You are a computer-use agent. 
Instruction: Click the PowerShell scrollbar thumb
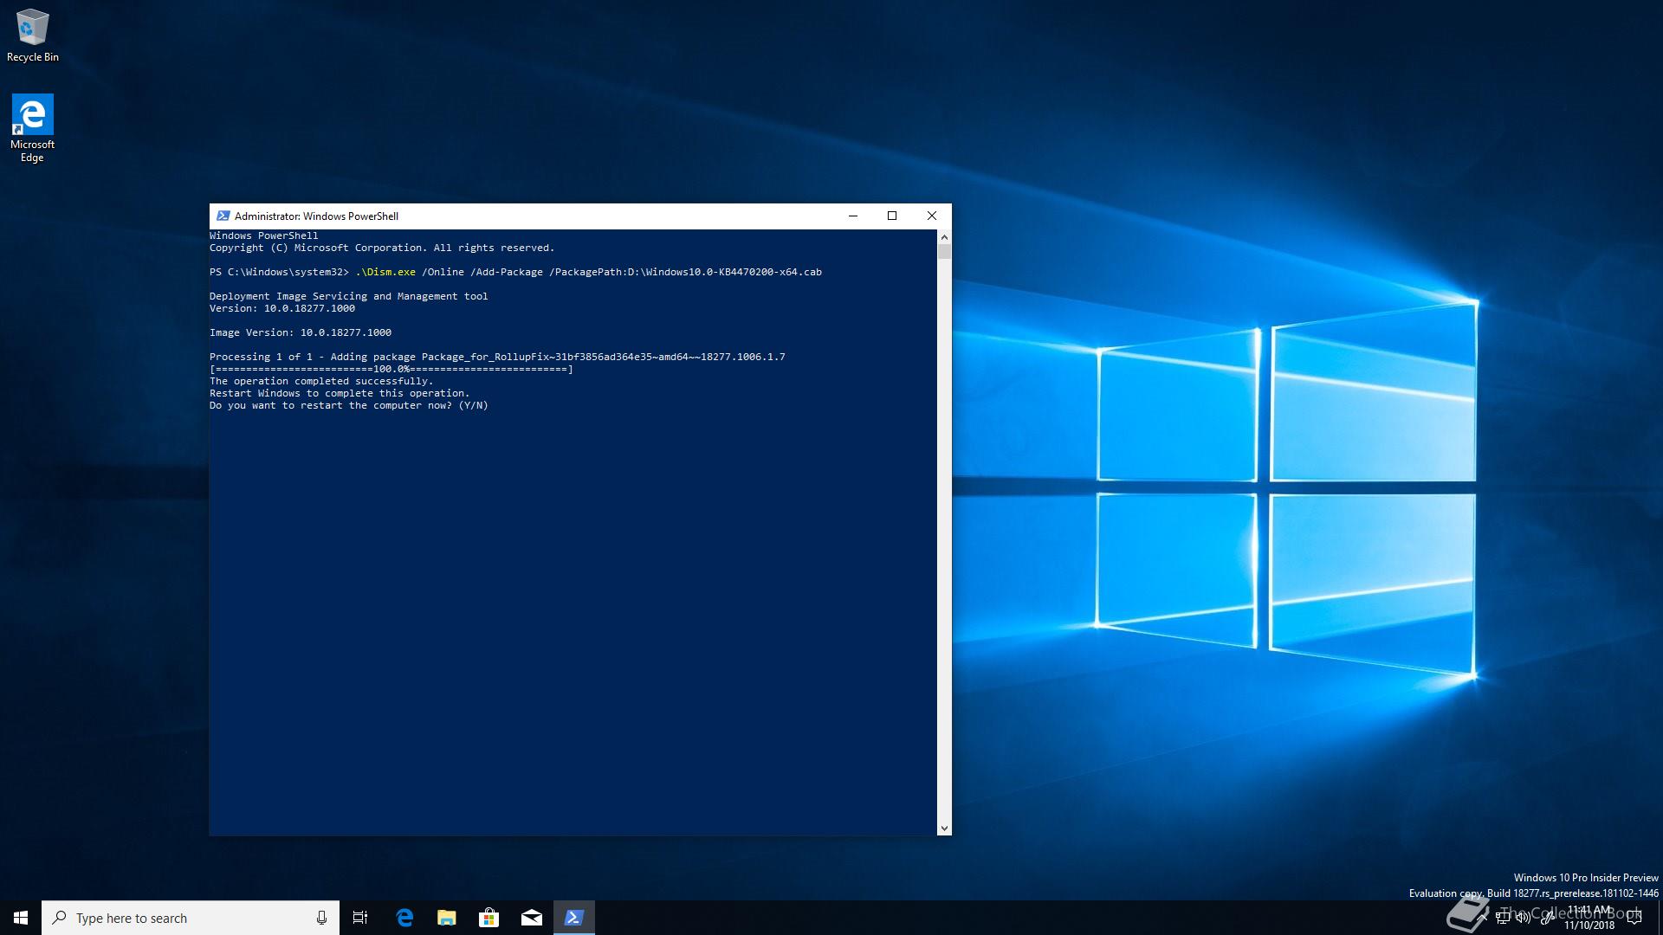(944, 252)
